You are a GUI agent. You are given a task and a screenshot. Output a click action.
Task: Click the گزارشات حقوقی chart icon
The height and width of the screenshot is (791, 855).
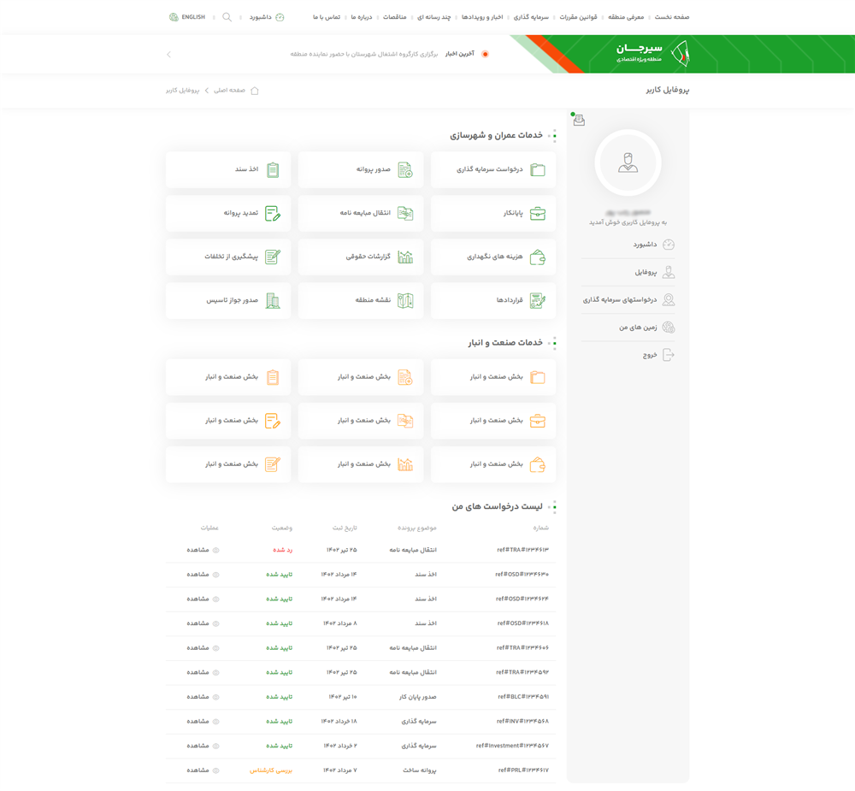pyautogui.click(x=405, y=257)
